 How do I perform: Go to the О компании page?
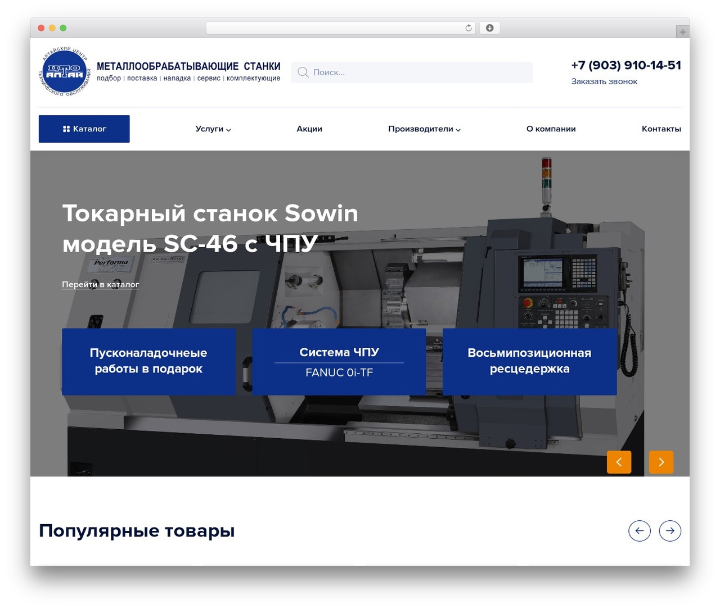click(551, 129)
